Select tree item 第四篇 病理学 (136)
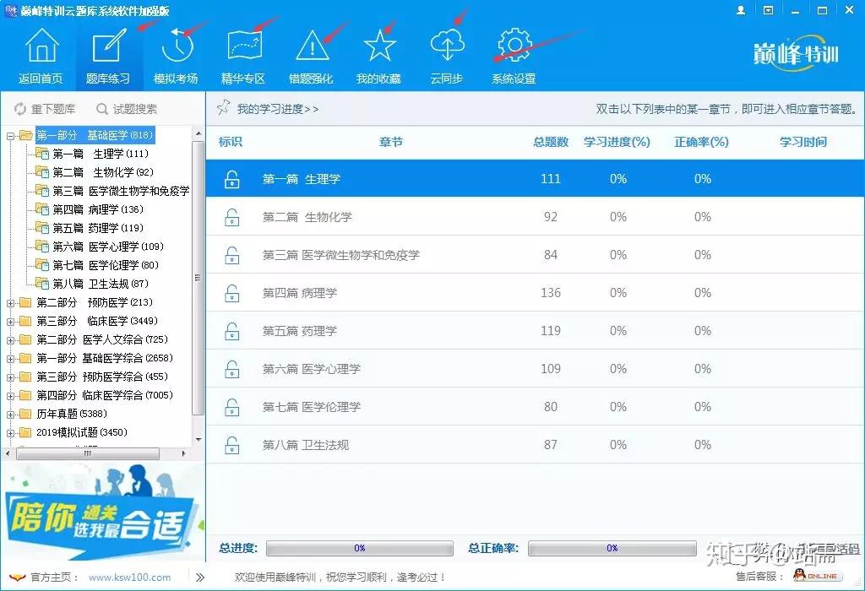The height and width of the screenshot is (591, 865). click(x=98, y=209)
